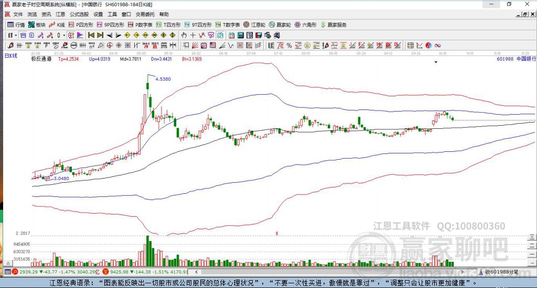Open the 公式选股 menu

pos(79,14)
